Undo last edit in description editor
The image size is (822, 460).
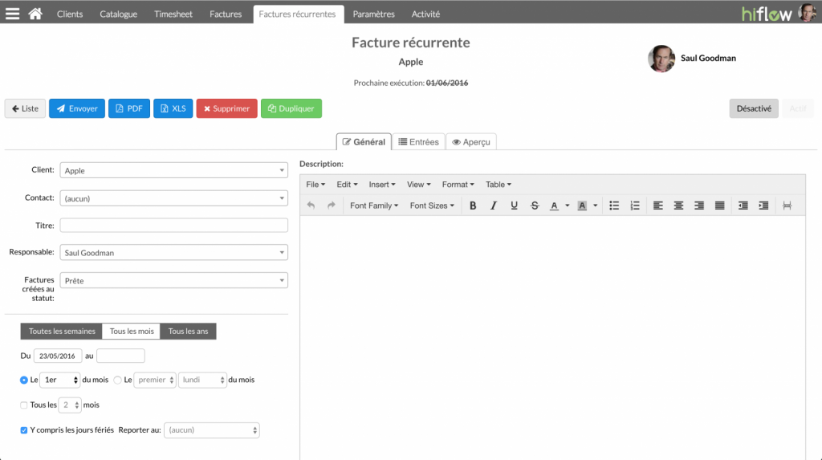311,206
